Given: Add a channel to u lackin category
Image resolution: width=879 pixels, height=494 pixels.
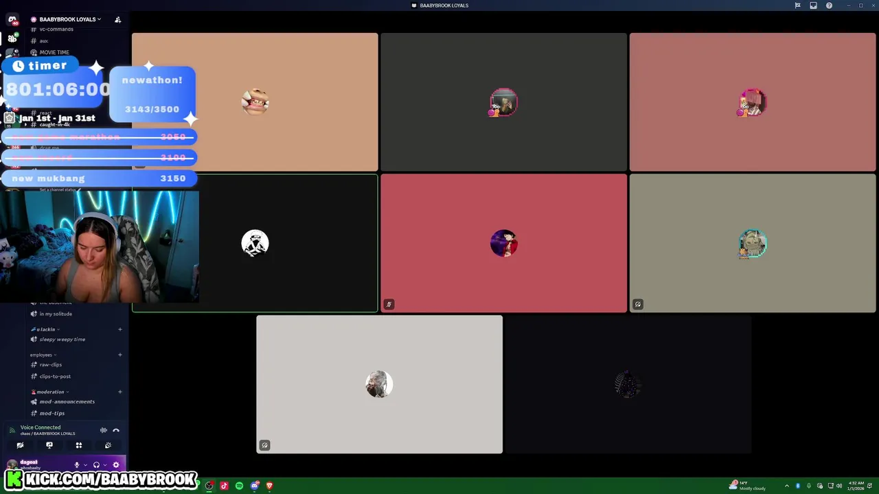Looking at the screenshot, I should click(x=120, y=329).
